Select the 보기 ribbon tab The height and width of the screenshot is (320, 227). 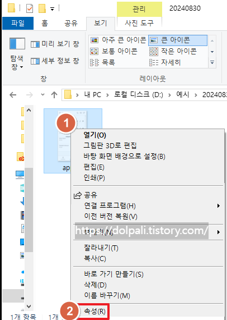pos(101,23)
